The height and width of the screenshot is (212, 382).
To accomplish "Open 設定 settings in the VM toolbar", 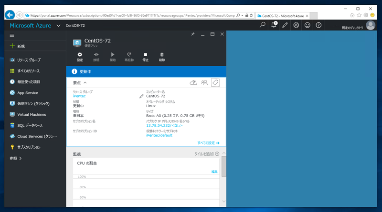I will point(80,57).
